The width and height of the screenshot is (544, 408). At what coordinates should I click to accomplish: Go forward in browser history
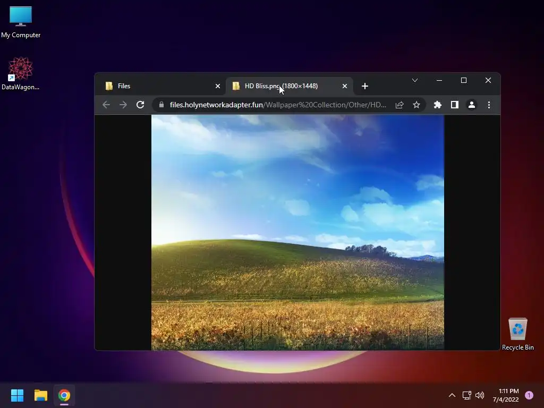pyautogui.click(x=123, y=105)
